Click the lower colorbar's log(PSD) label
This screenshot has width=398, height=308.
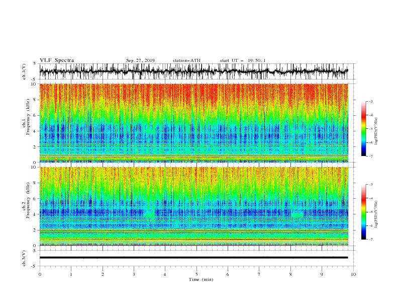[x=376, y=214]
